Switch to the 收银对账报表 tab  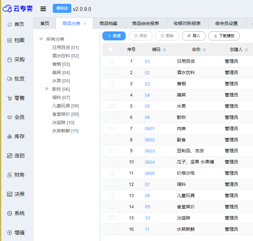coord(187,24)
